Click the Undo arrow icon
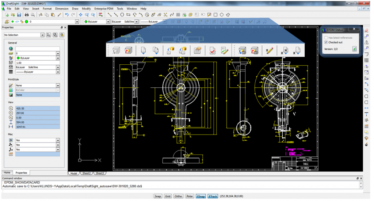The image size is (374, 201). [66, 15]
